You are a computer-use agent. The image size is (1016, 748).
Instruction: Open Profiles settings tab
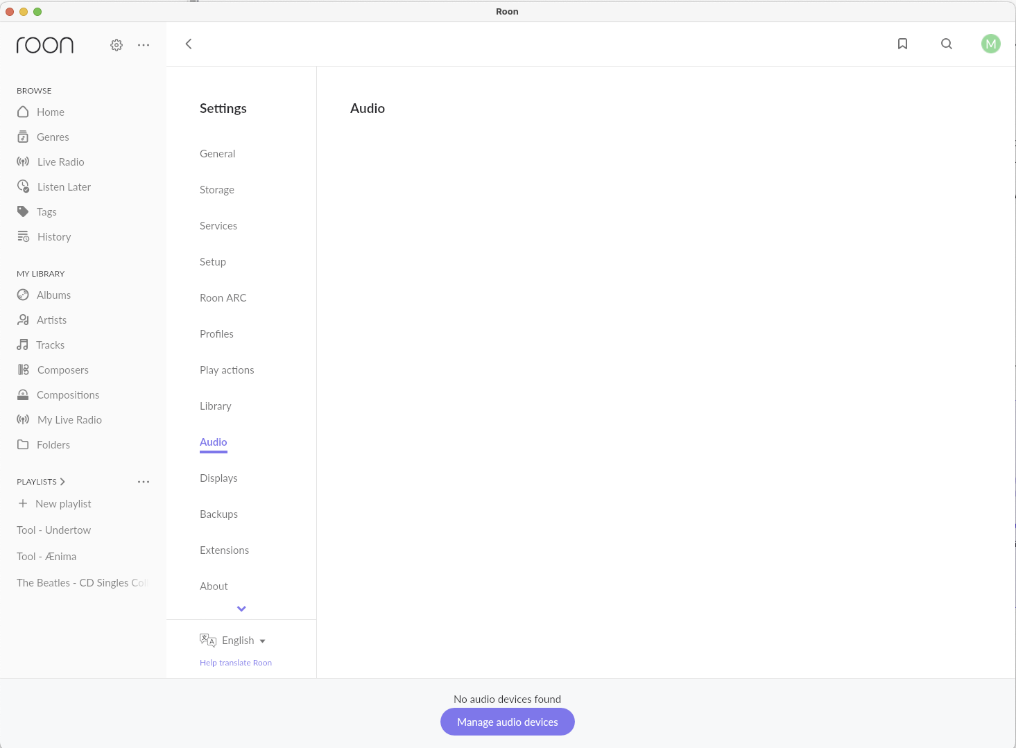click(x=216, y=334)
